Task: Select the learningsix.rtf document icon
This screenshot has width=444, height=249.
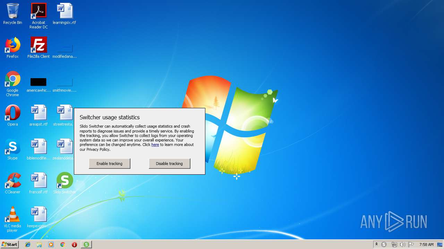Action: pos(65,14)
